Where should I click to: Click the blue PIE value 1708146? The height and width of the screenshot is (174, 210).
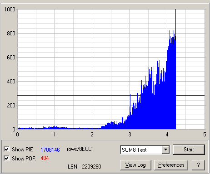pos(50,150)
